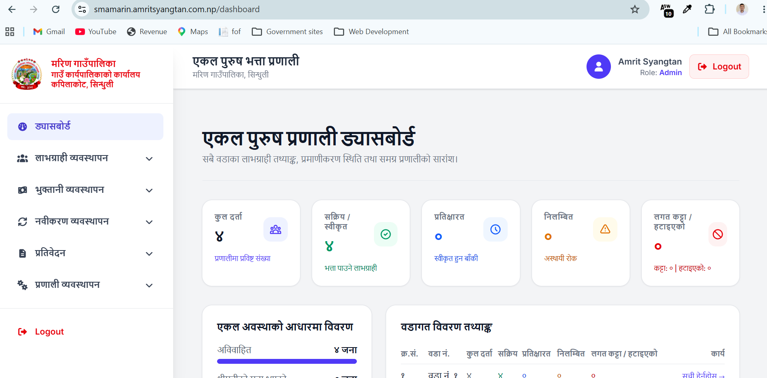Screen dimensions: 767x378
Task: Click the ban icon on लगत कट्टा card
Action: coord(718,234)
